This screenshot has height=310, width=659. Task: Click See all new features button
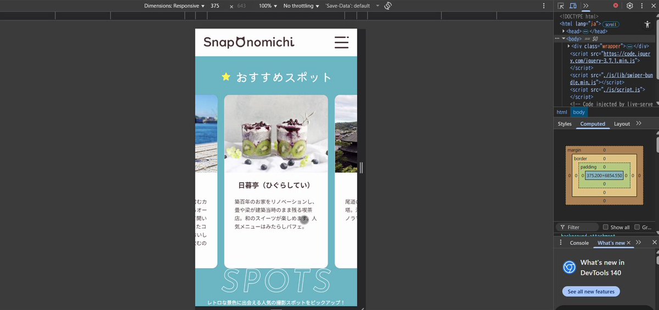tap(591, 291)
